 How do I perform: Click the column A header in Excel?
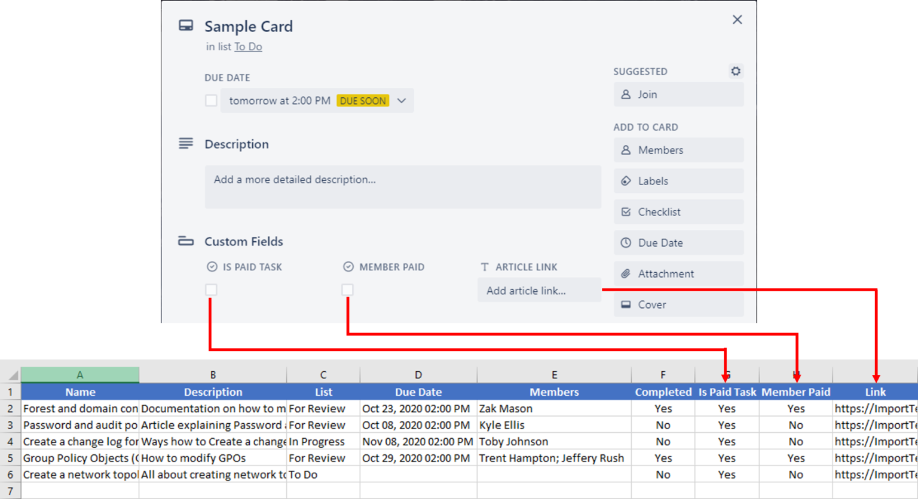(80, 374)
